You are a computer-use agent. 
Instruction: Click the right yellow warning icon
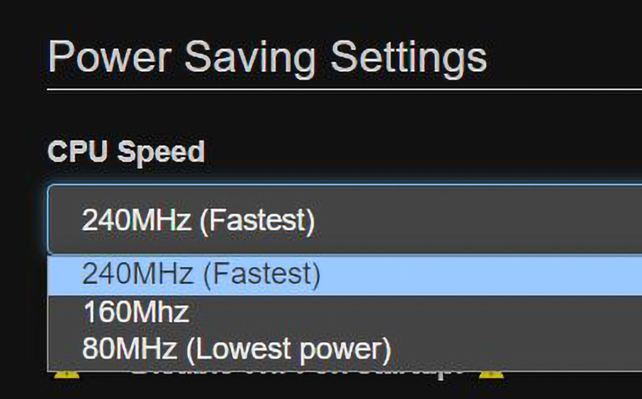[x=491, y=375]
